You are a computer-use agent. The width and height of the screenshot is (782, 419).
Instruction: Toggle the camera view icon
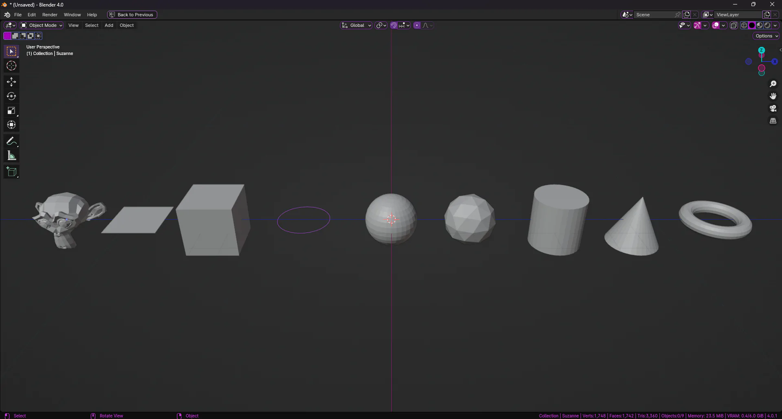(x=773, y=108)
